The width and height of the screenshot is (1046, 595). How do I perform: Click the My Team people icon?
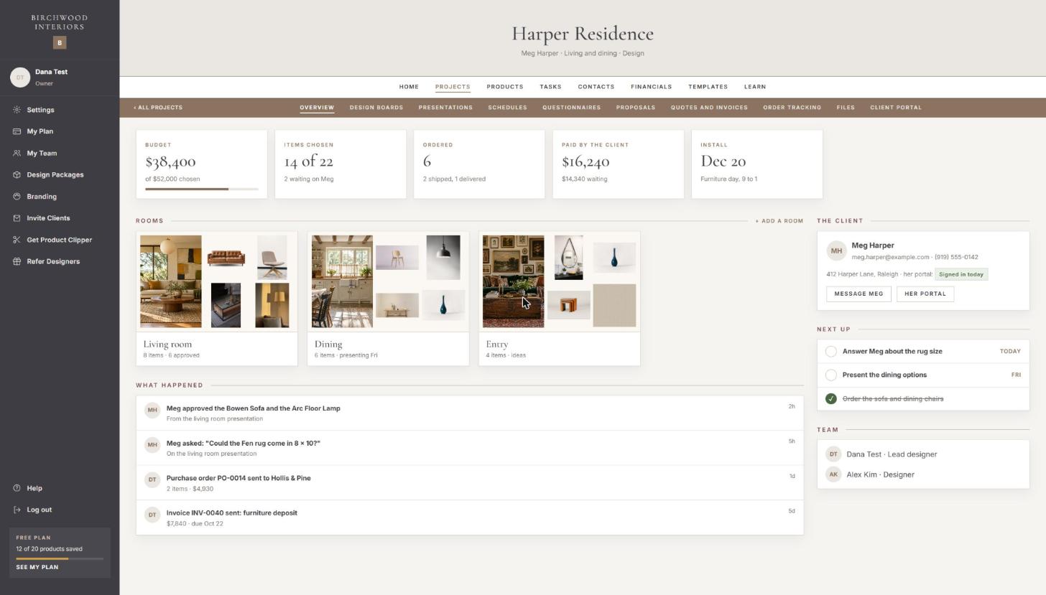pos(17,153)
